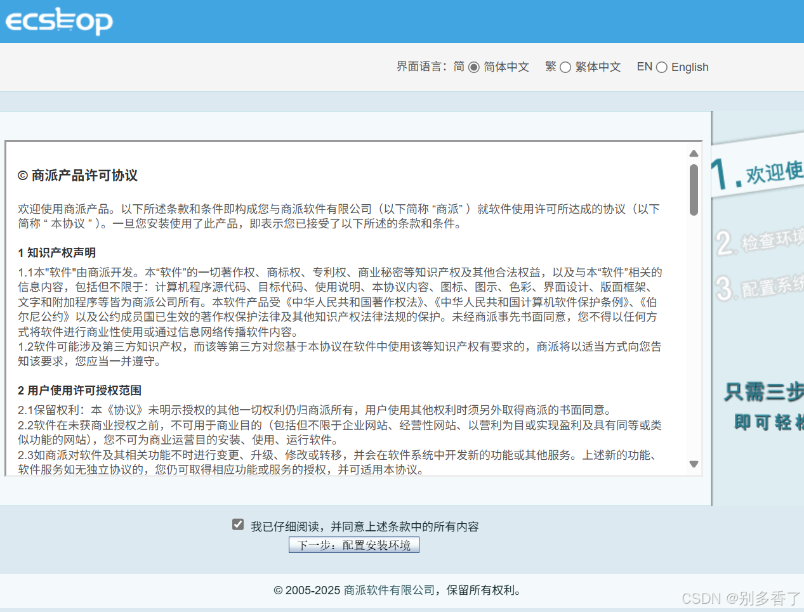Click the '1 知识产权声明' section heading
Image resolution: width=804 pixels, height=612 pixels.
[57, 252]
